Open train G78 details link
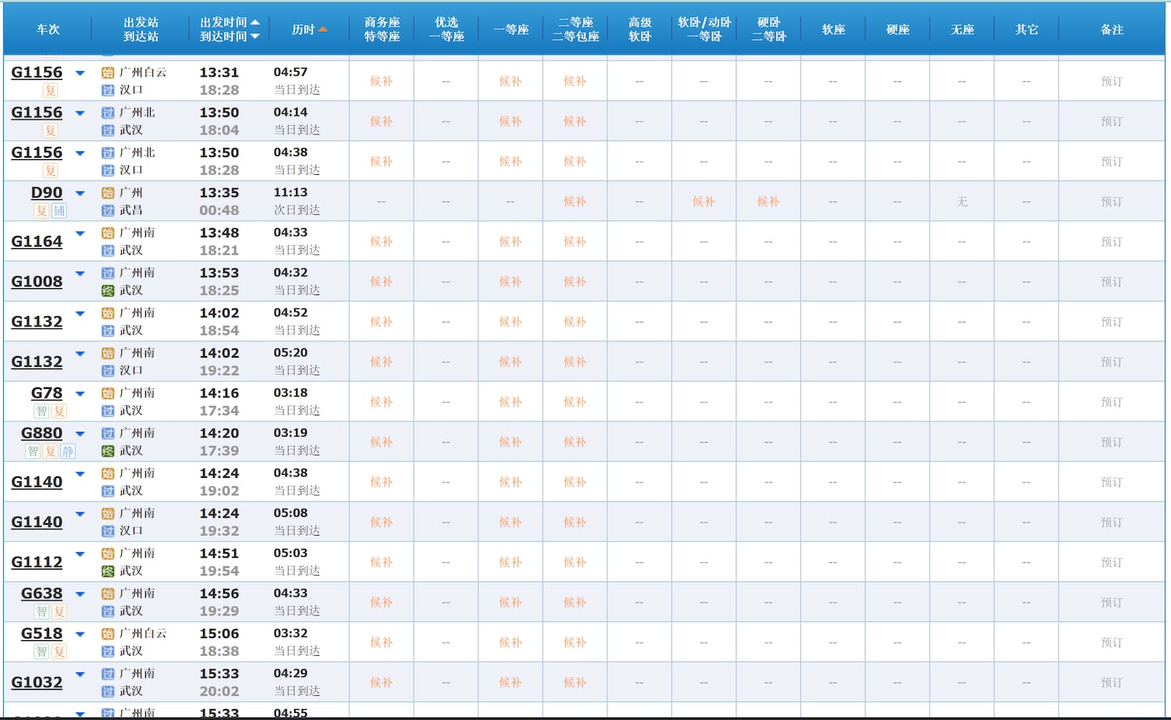The image size is (1171, 720). [47, 393]
